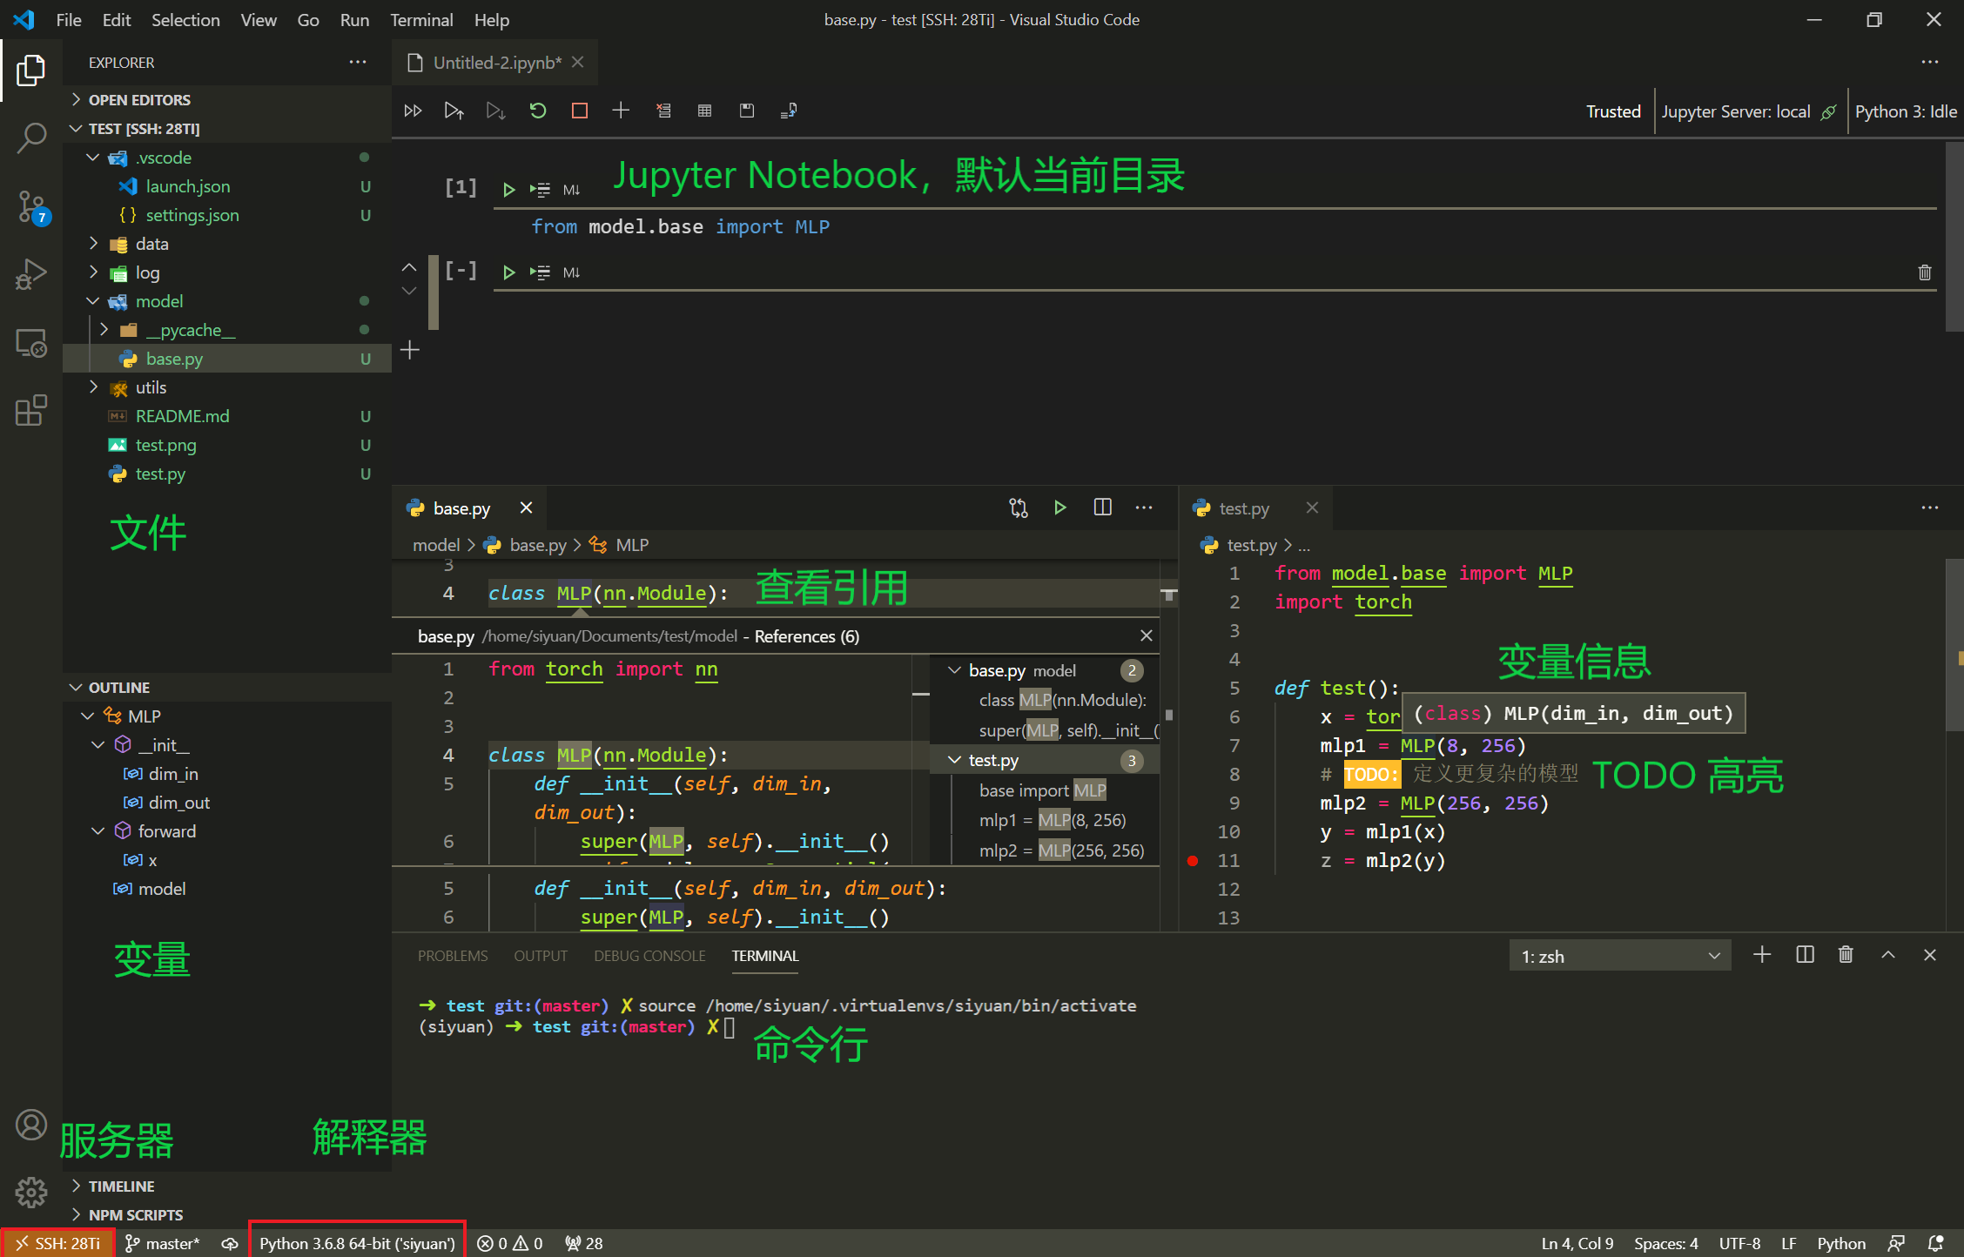
Task: Click the Source Control icon in sidebar
Action: (31, 199)
